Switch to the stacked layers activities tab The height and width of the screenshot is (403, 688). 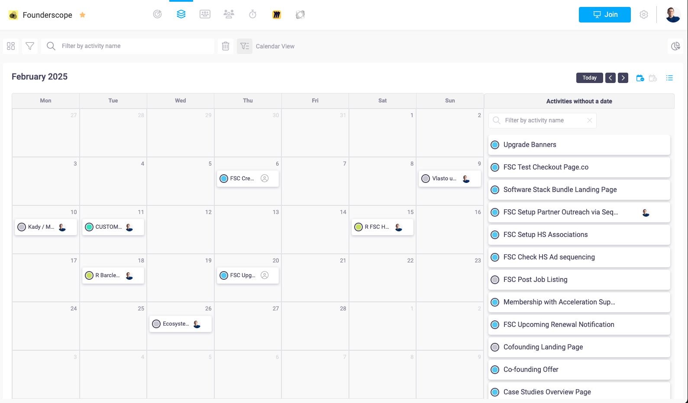coord(181,14)
